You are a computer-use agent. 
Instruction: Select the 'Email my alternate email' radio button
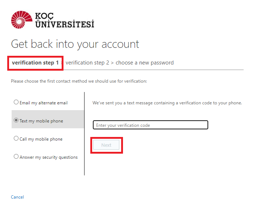click(16, 102)
